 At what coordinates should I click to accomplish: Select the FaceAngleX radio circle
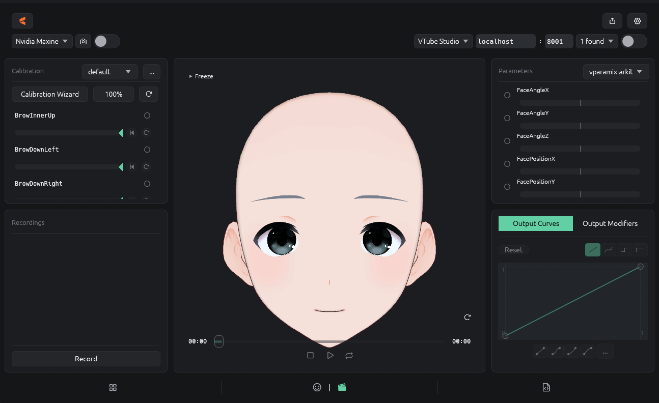coord(507,95)
